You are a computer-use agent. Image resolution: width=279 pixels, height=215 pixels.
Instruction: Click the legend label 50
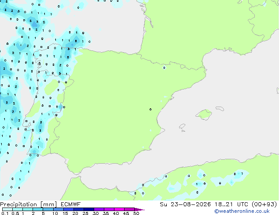pos(136,213)
